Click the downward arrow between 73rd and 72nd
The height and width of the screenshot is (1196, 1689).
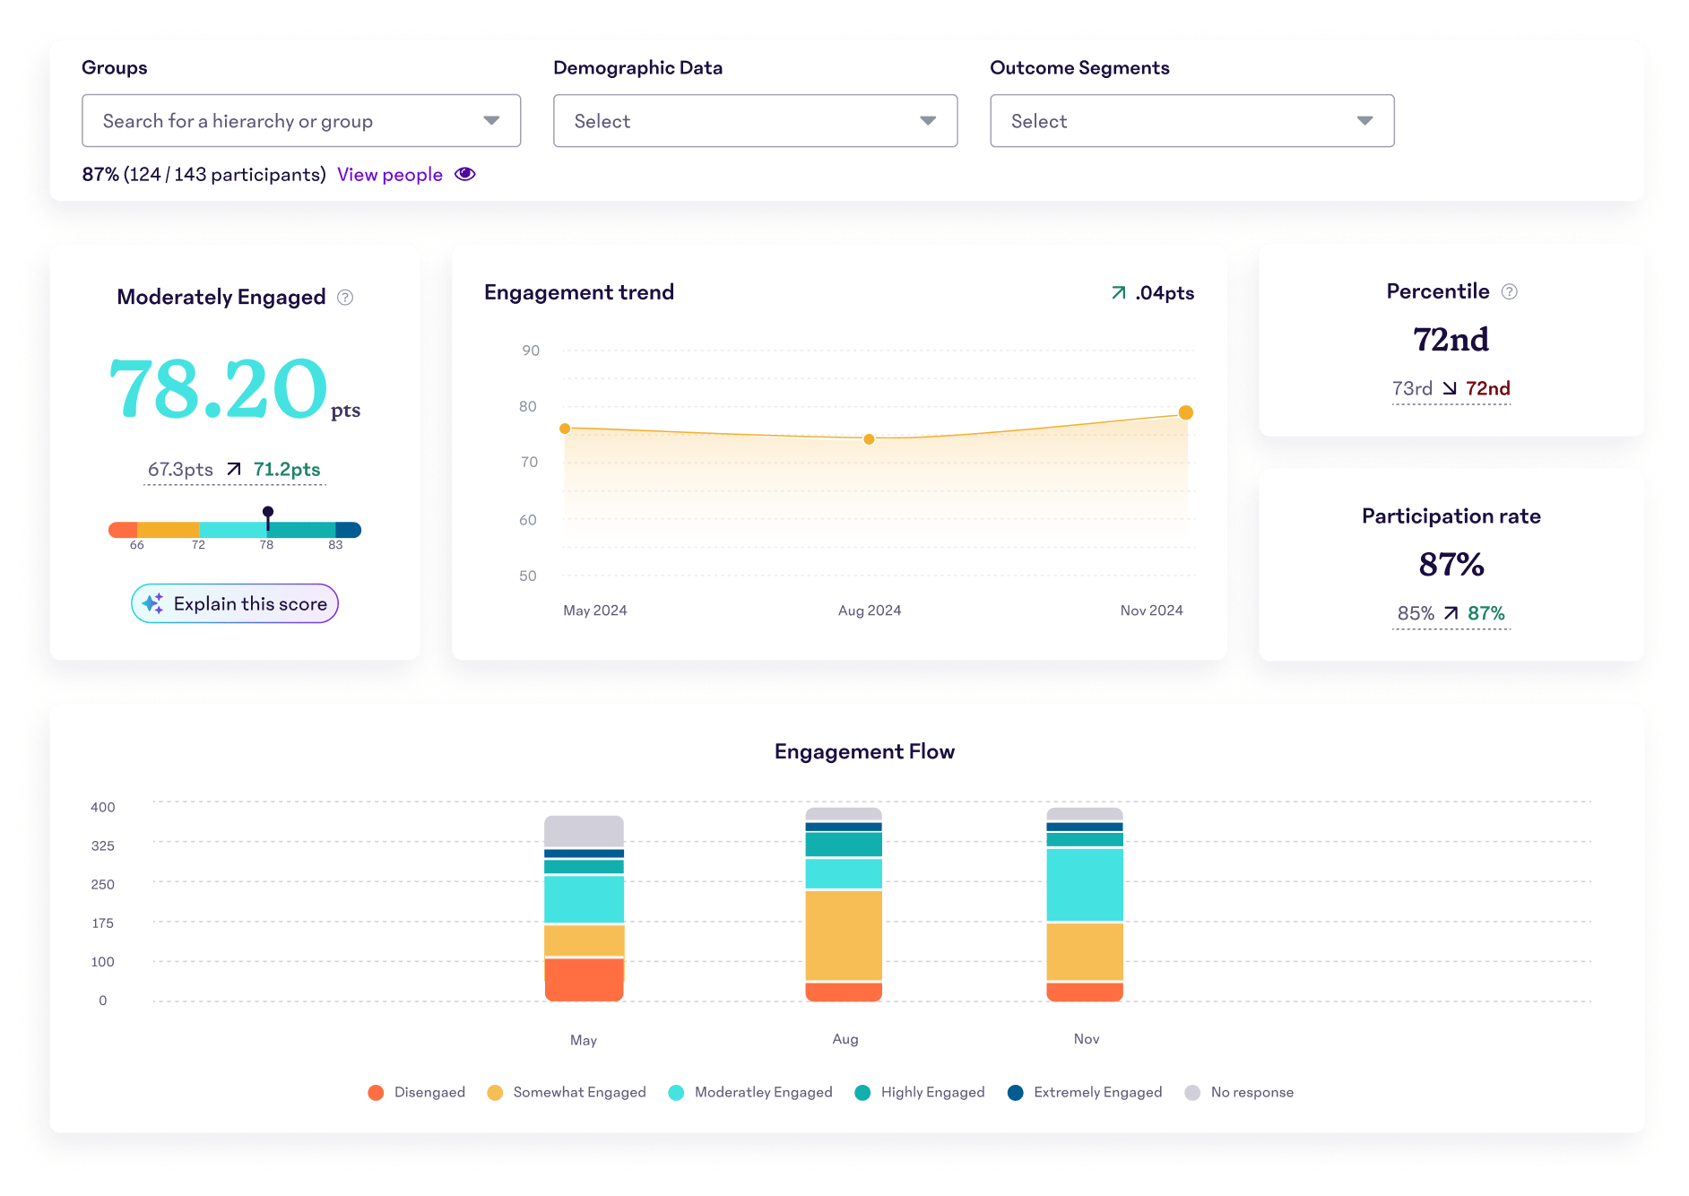1450,388
